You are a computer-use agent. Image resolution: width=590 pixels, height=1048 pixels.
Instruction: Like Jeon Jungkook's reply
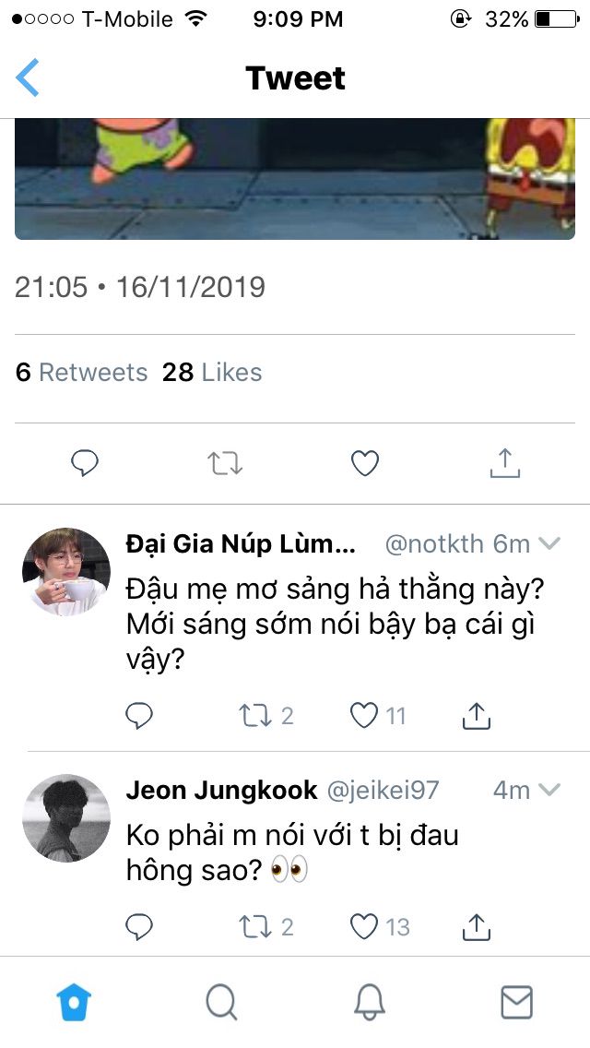366,926
